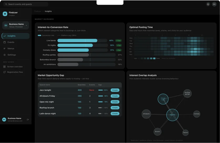Open the Insights menu item
The image size is (220, 143).
pos(15,36)
